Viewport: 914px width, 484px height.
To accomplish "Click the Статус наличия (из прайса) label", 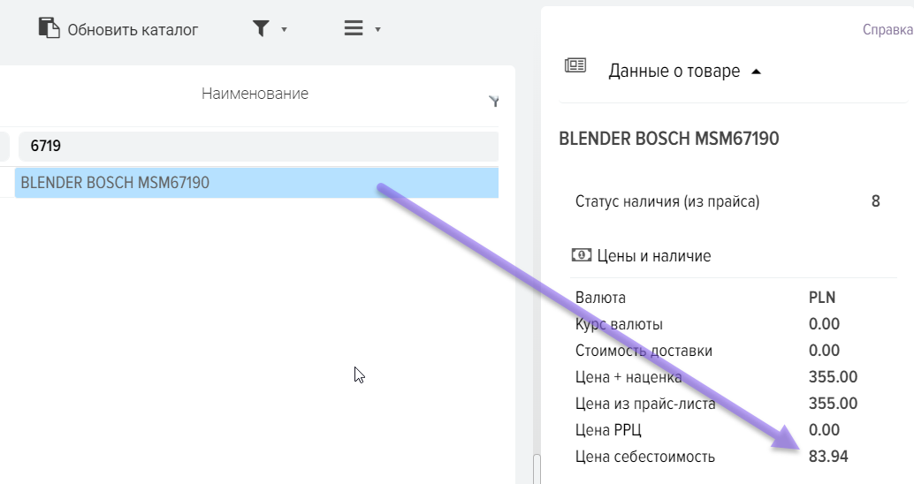I will (667, 201).
